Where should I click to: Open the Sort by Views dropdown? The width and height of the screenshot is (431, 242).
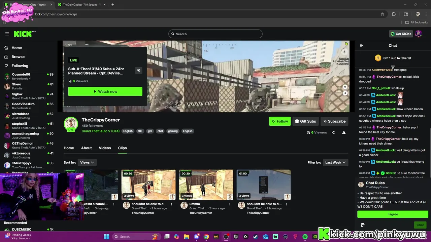(x=87, y=162)
